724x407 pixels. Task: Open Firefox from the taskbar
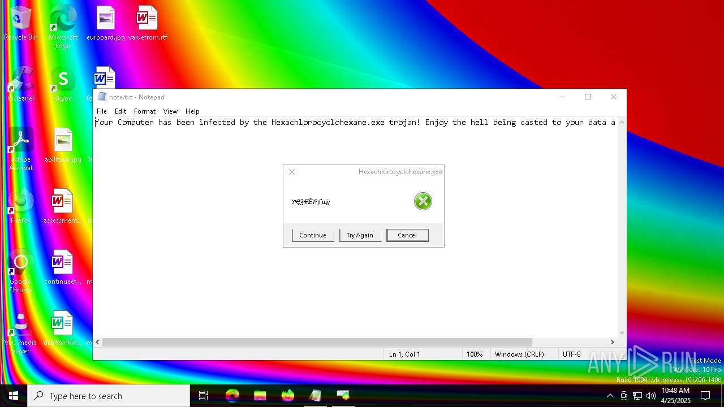288,396
